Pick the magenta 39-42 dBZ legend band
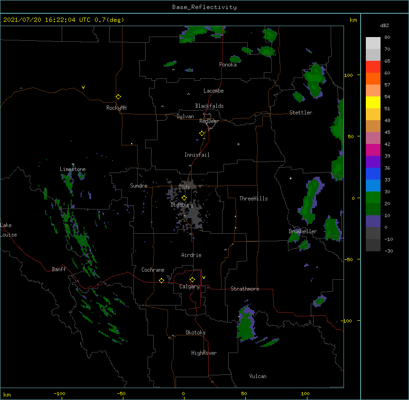 [373, 150]
